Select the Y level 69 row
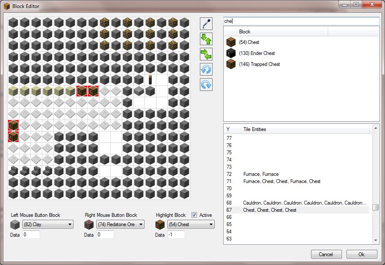This screenshot has width=385, height=265. [297, 196]
